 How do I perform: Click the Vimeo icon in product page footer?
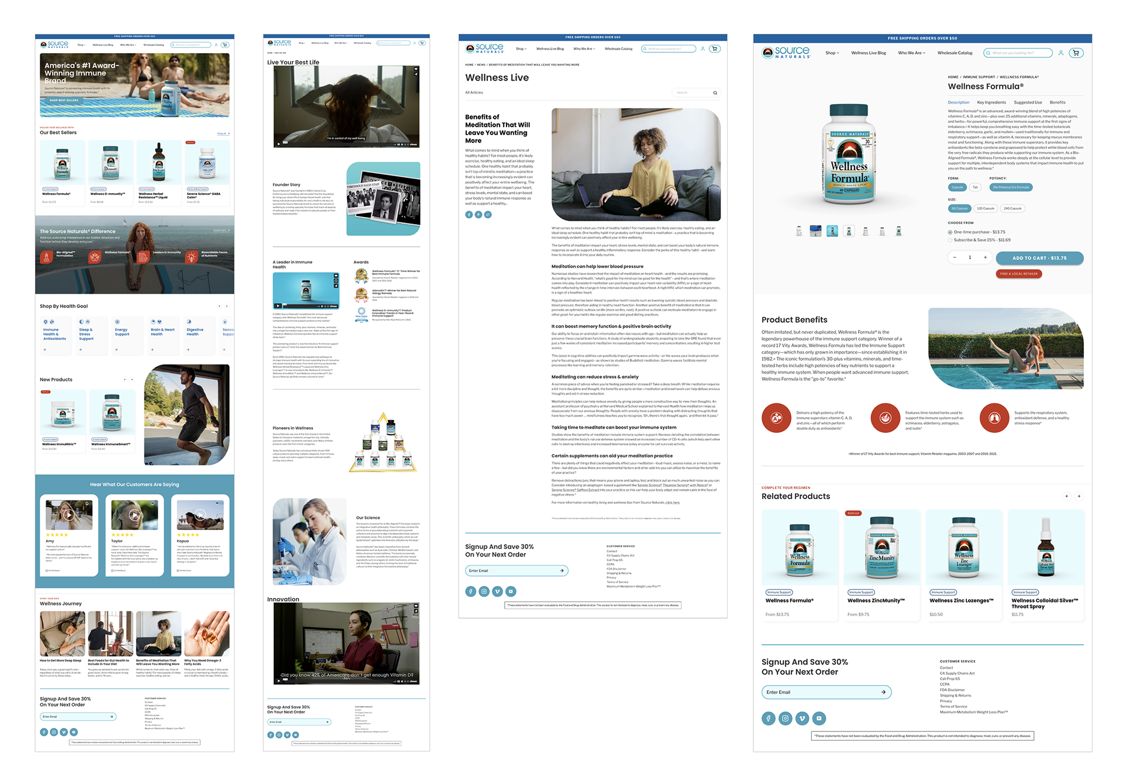802,718
